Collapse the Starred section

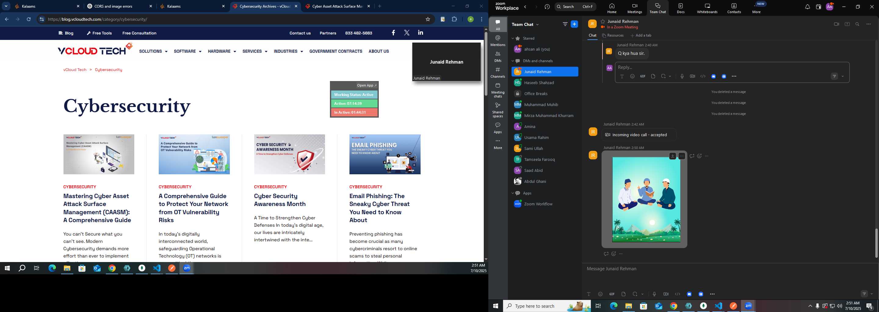[x=512, y=38]
